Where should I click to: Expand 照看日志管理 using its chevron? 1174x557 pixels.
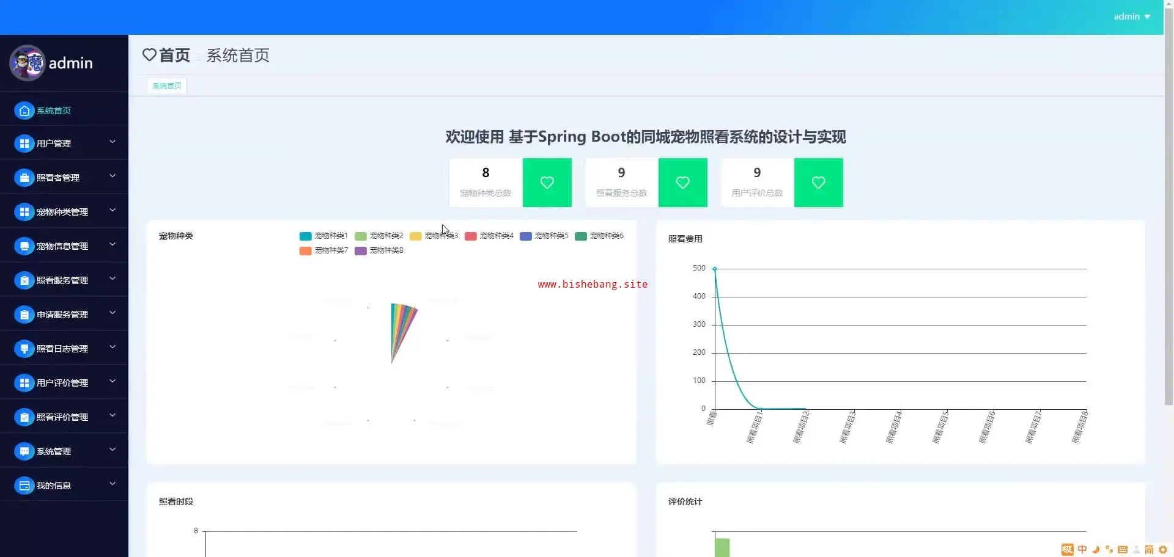113,348
